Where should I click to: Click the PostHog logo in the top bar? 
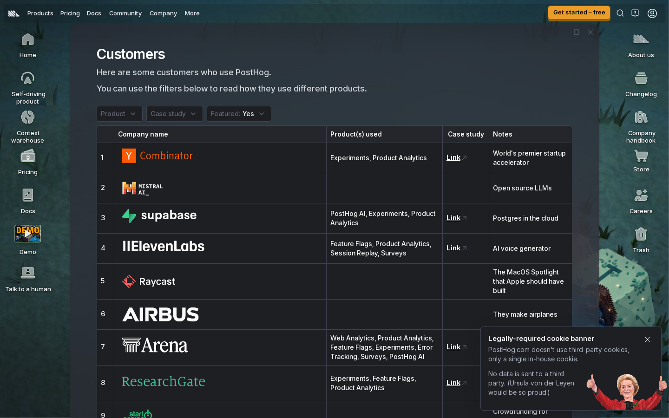(14, 13)
